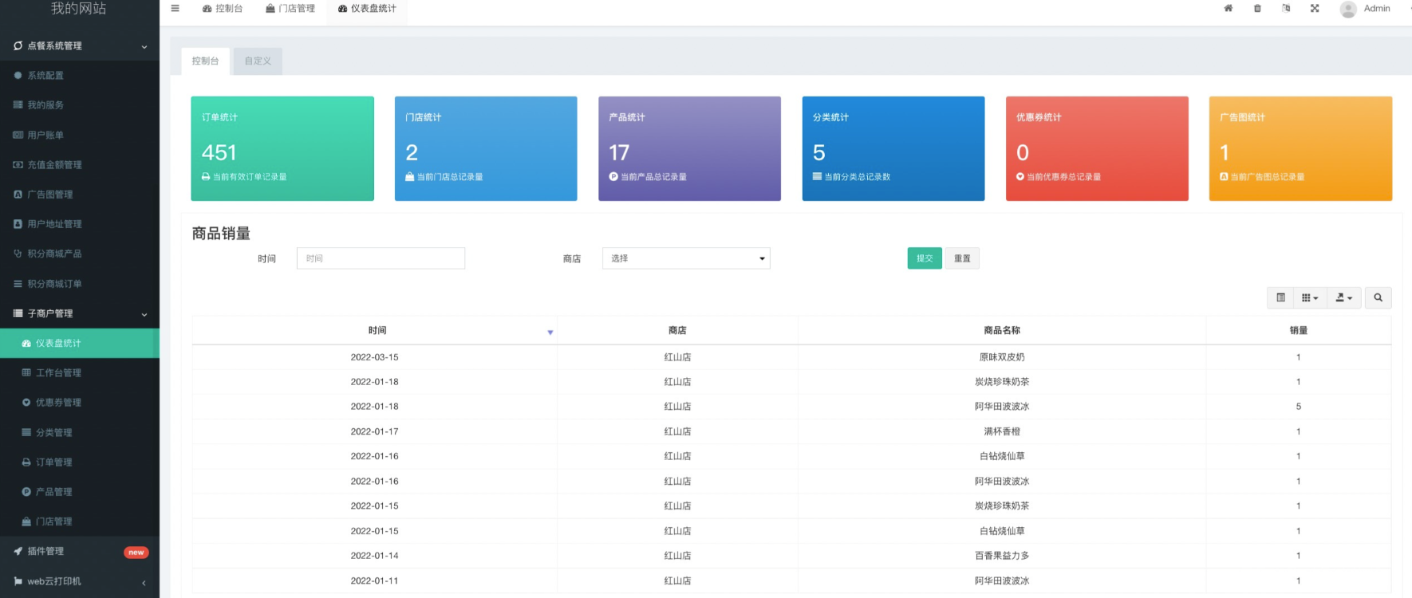This screenshot has height=598, width=1412.
Task: Switch to the 自定义 tab
Action: click(x=258, y=61)
